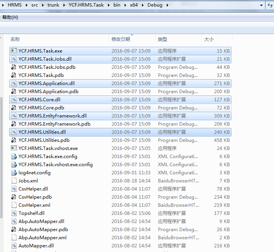Go to YCF.HRMS.Task folder in breadcrumb
The height and width of the screenshot is (252, 274).
(86, 5)
